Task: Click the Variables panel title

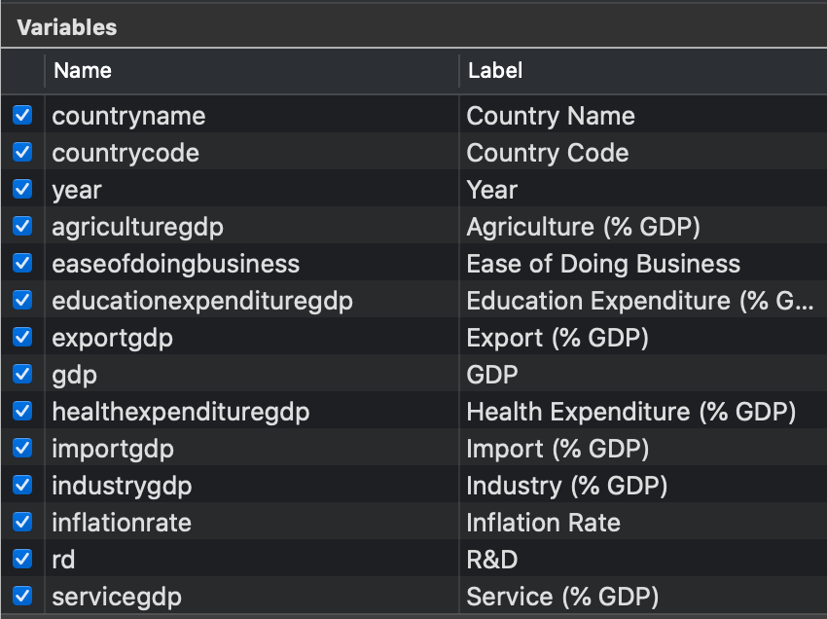Action: coord(64,26)
